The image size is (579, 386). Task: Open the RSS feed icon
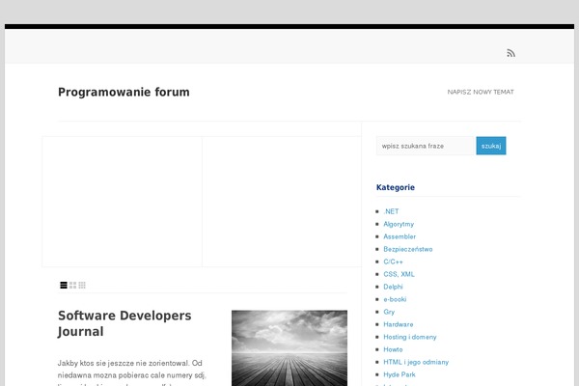pos(510,53)
